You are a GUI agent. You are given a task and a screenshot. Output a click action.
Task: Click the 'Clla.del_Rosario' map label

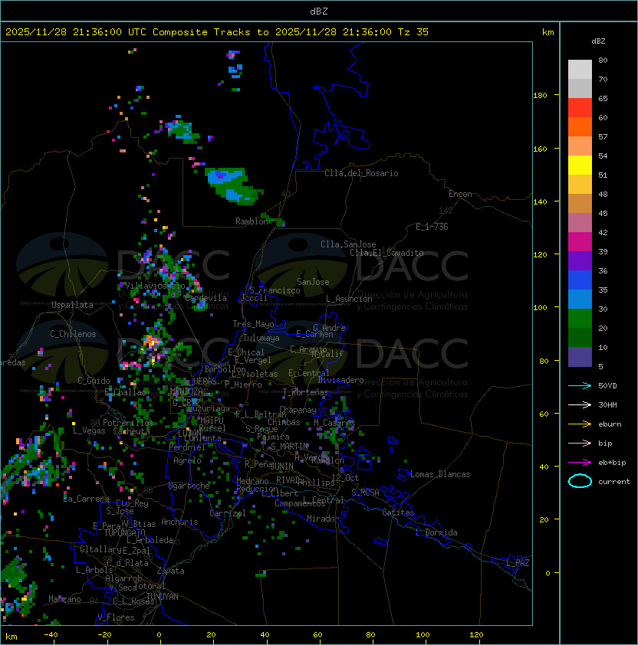coord(361,173)
